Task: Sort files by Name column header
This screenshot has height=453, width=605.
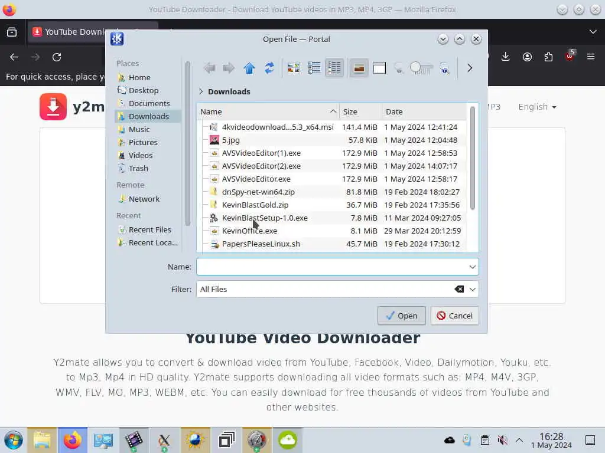Action: tap(268, 111)
